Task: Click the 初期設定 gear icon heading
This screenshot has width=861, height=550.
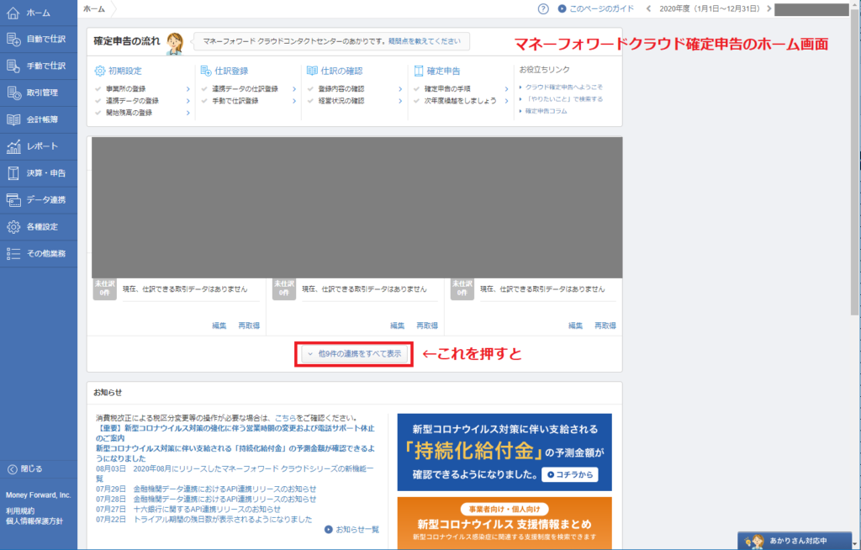Action: 99,71
